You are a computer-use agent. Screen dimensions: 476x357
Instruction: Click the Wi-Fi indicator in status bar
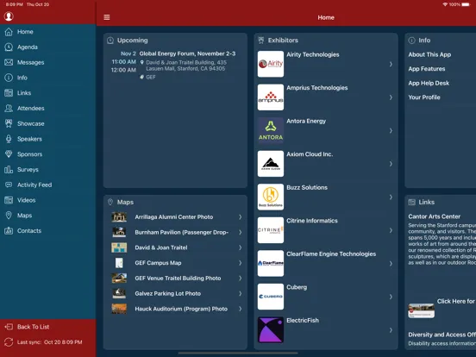pos(445,4)
